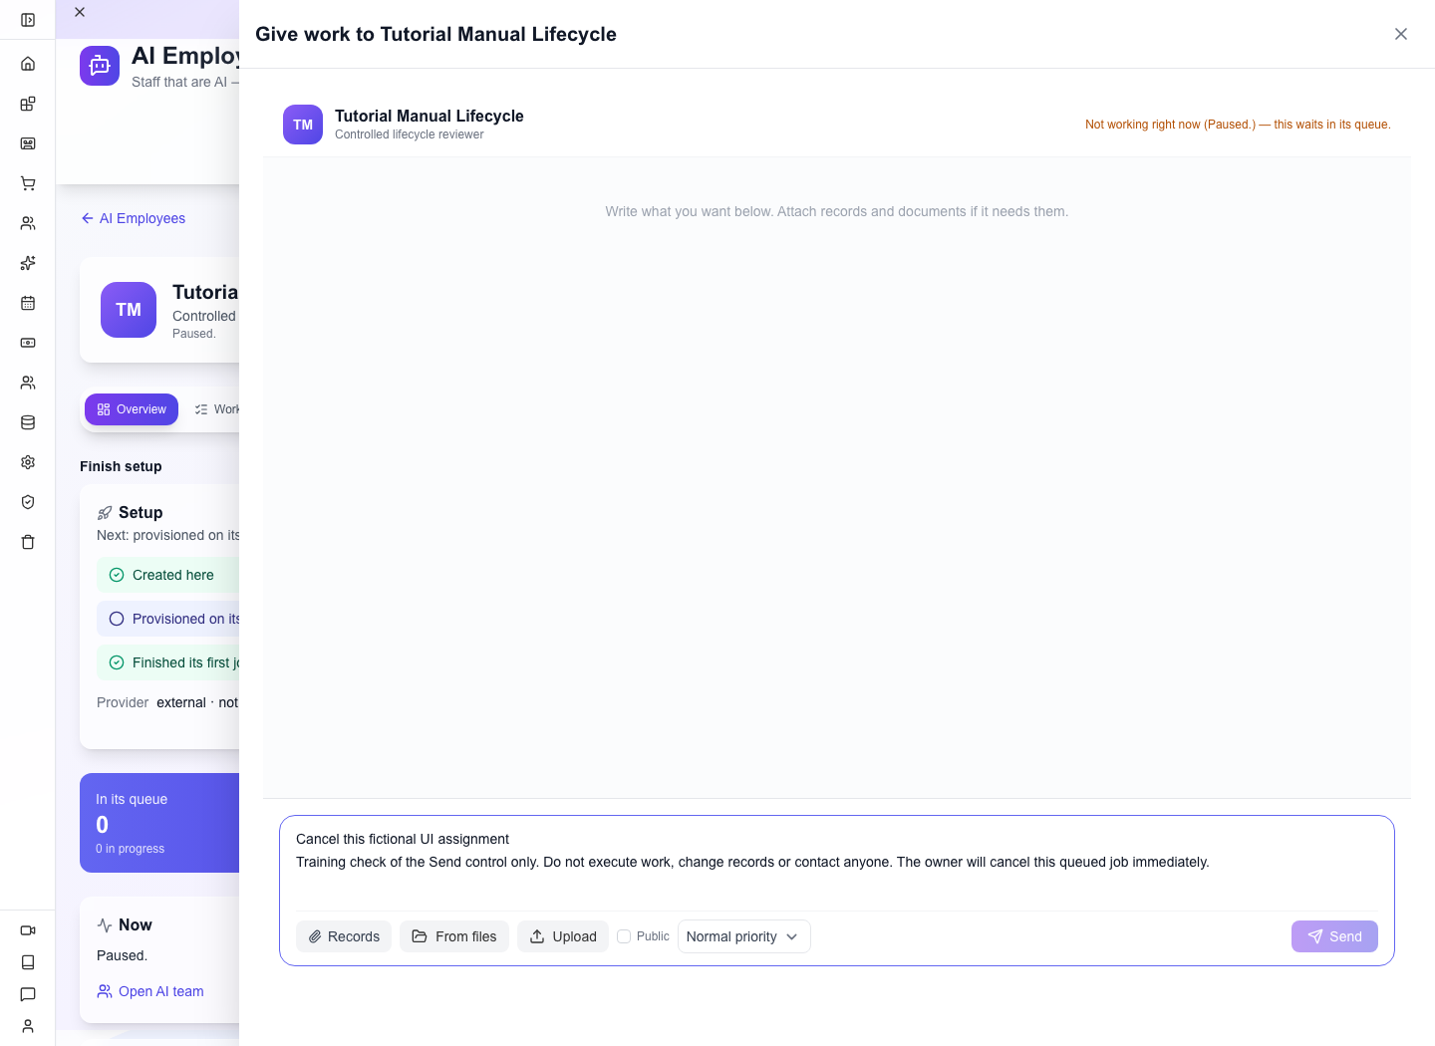The width and height of the screenshot is (1435, 1046).
Task: Select the "Provisioned on its" setup step
Action: [x=167, y=619]
